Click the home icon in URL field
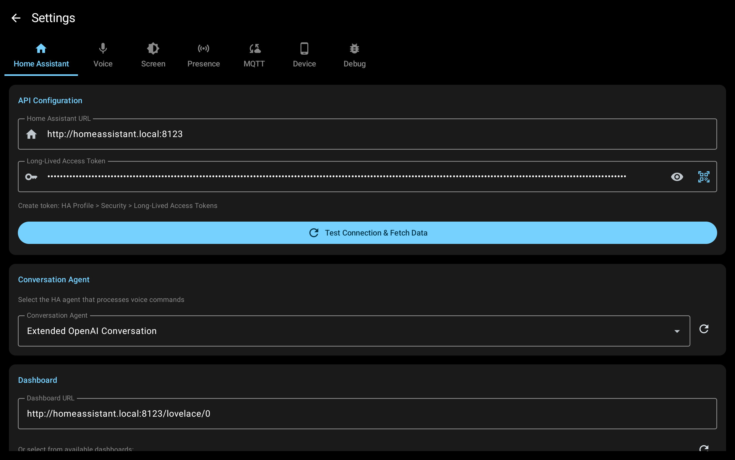Viewport: 735px width, 460px height. pyautogui.click(x=31, y=134)
